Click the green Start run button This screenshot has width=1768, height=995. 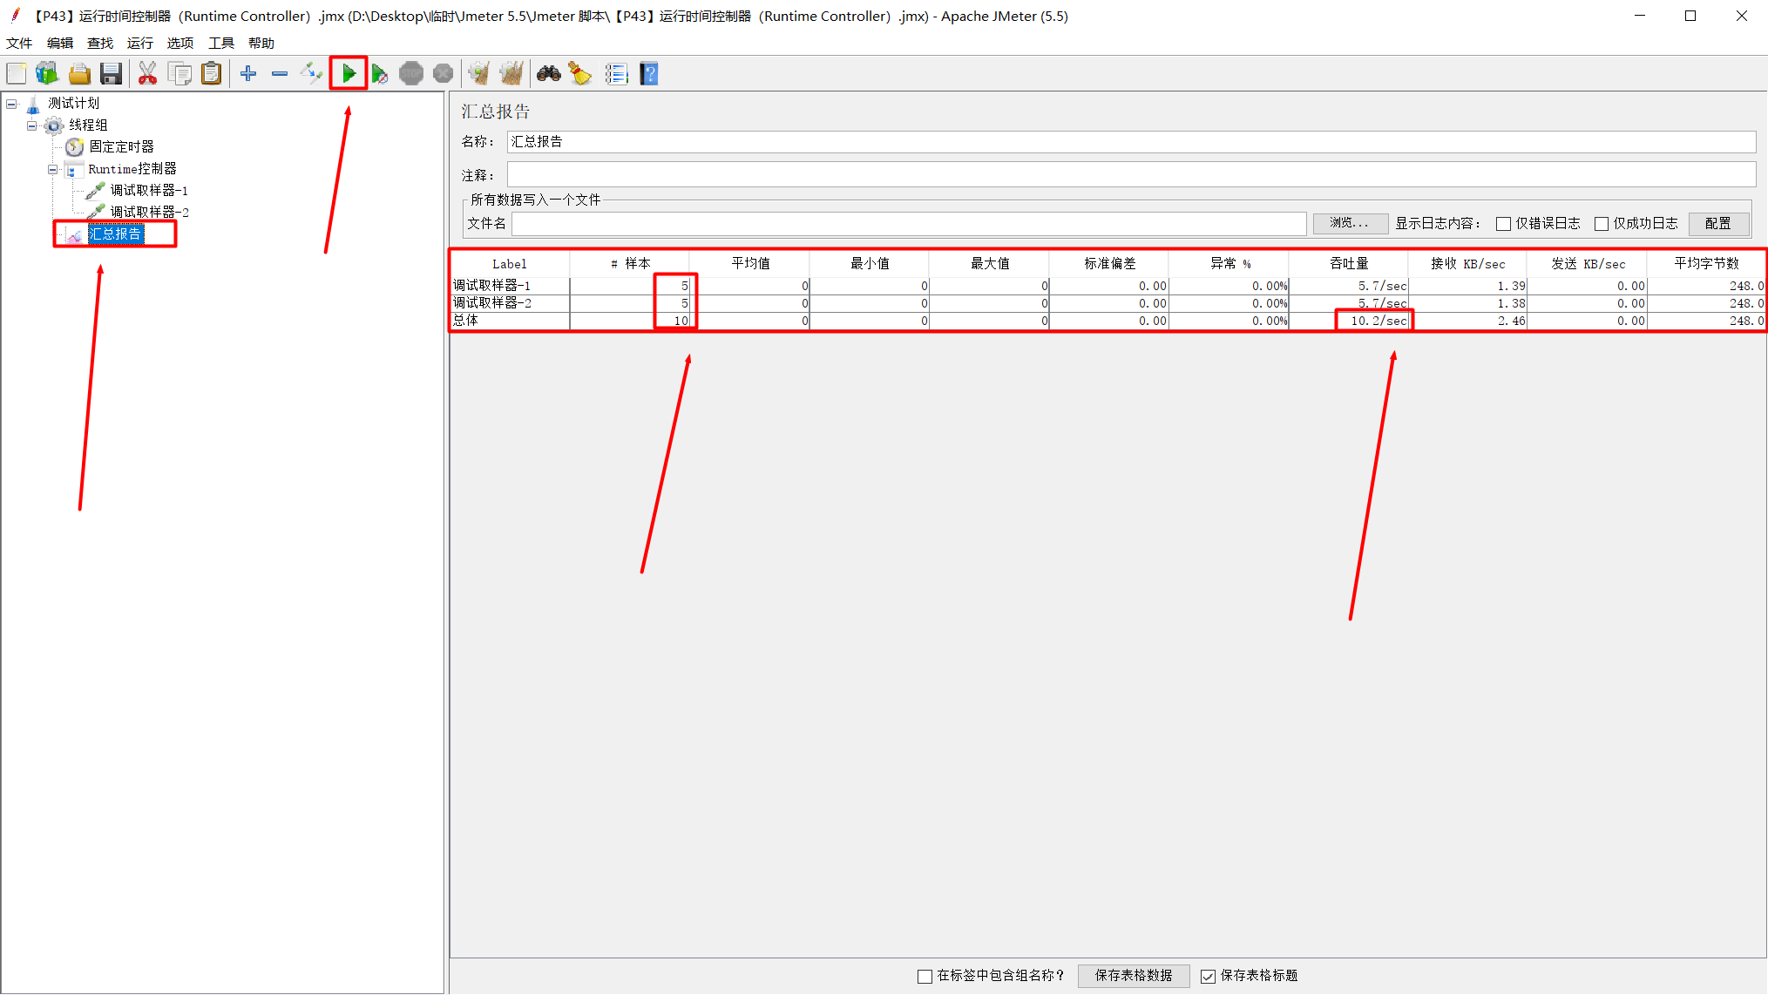coord(349,74)
